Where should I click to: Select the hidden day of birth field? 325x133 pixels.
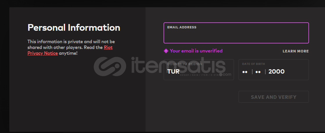pyautogui.click(x=245, y=72)
